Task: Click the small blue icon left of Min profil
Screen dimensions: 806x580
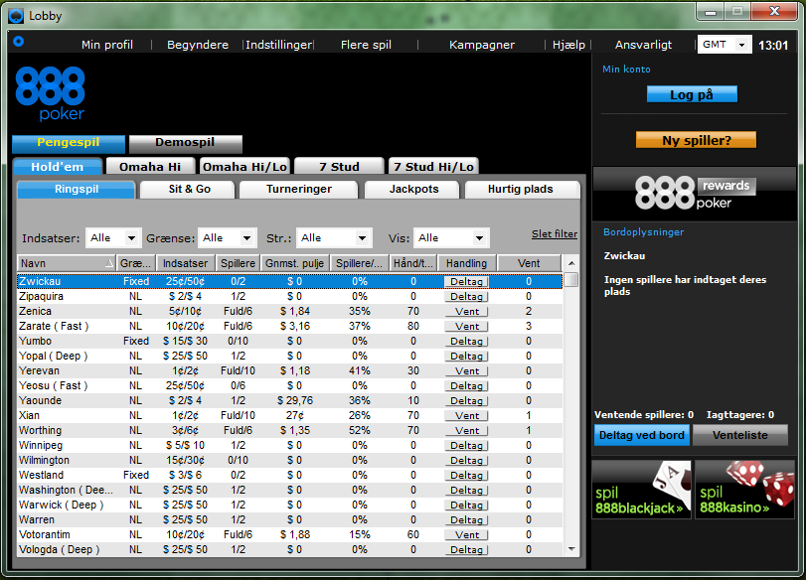Action: (18, 42)
